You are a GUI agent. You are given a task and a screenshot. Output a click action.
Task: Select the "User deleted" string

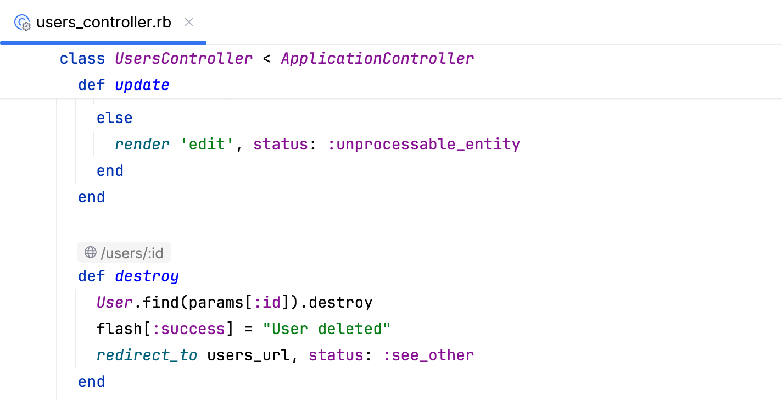328,329
